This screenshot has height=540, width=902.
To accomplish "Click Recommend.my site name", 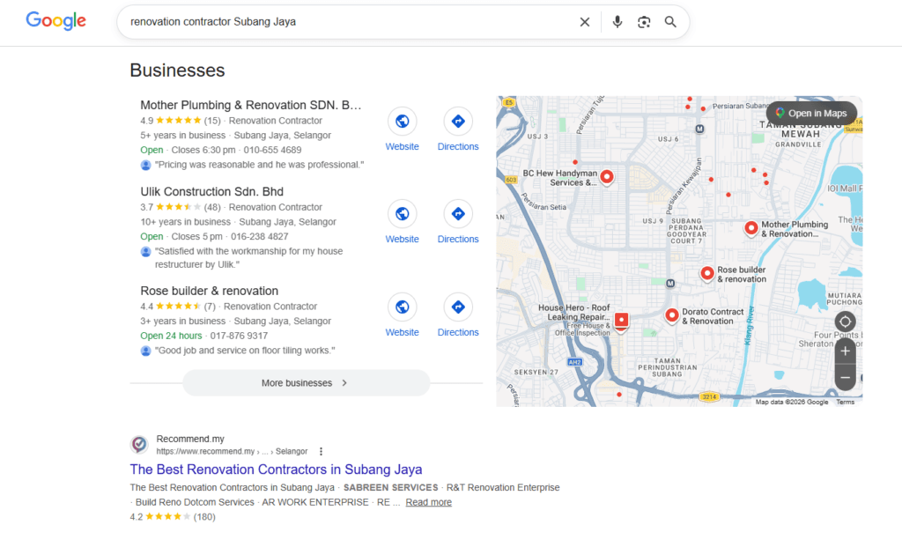I will [x=190, y=439].
